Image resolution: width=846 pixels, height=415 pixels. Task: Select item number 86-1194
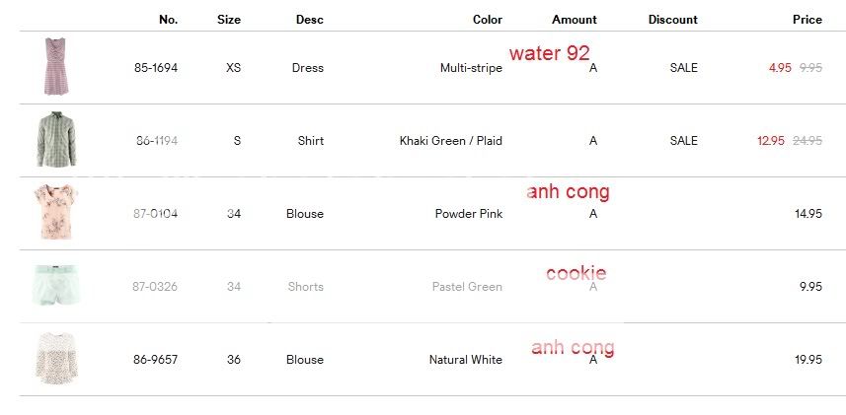156,141
